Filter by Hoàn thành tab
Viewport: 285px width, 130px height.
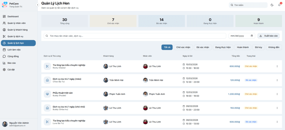[242, 47]
